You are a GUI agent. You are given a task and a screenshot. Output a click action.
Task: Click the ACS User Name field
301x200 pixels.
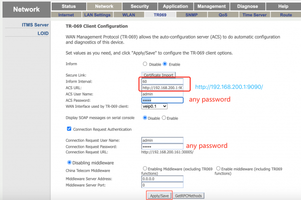pos(163,94)
